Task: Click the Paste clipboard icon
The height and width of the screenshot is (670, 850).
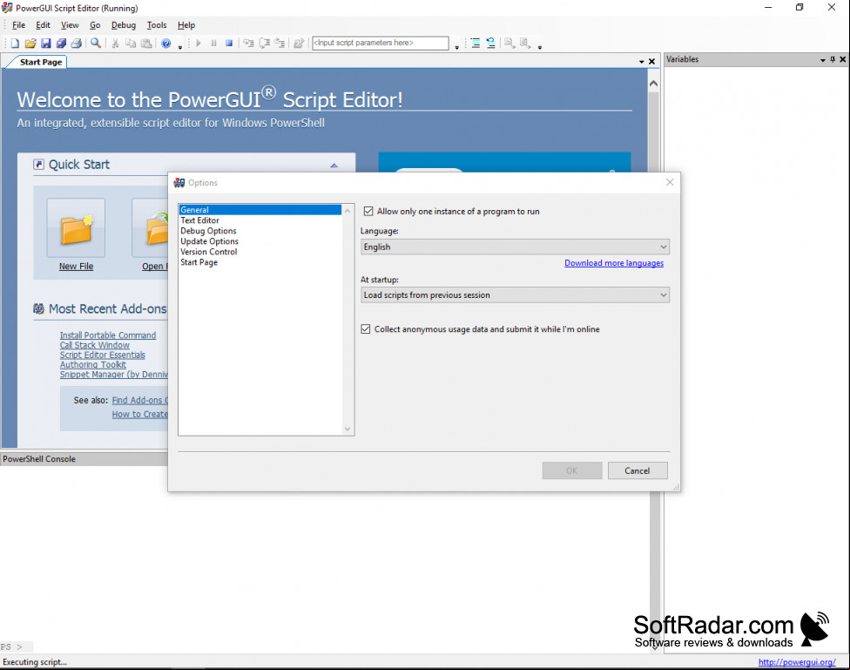Action: [x=146, y=44]
